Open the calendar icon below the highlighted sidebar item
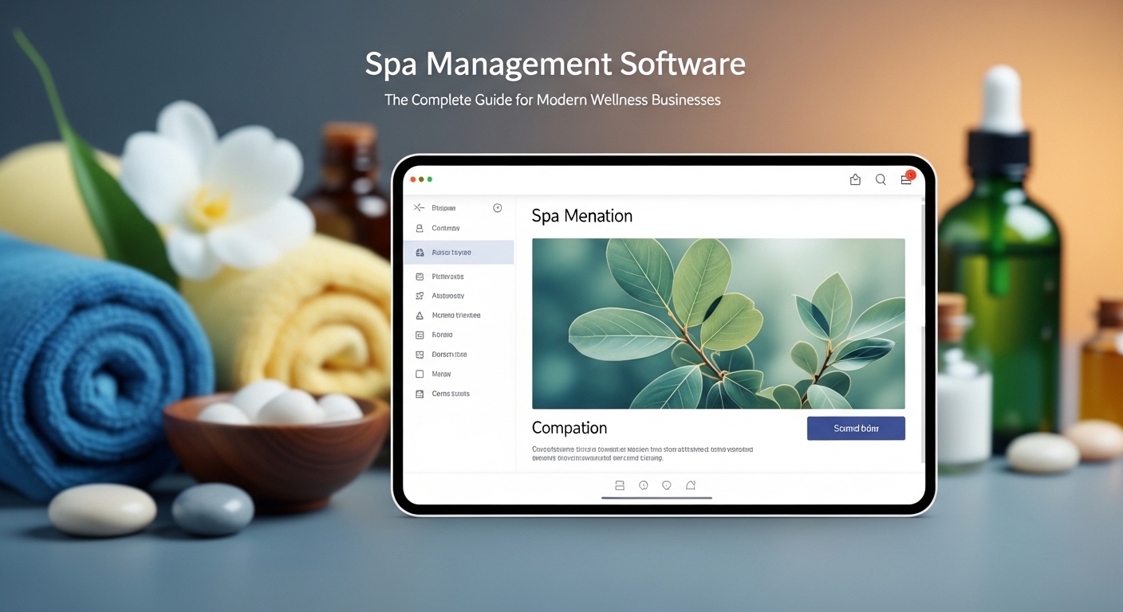1123x612 pixels. coord(420,275)
